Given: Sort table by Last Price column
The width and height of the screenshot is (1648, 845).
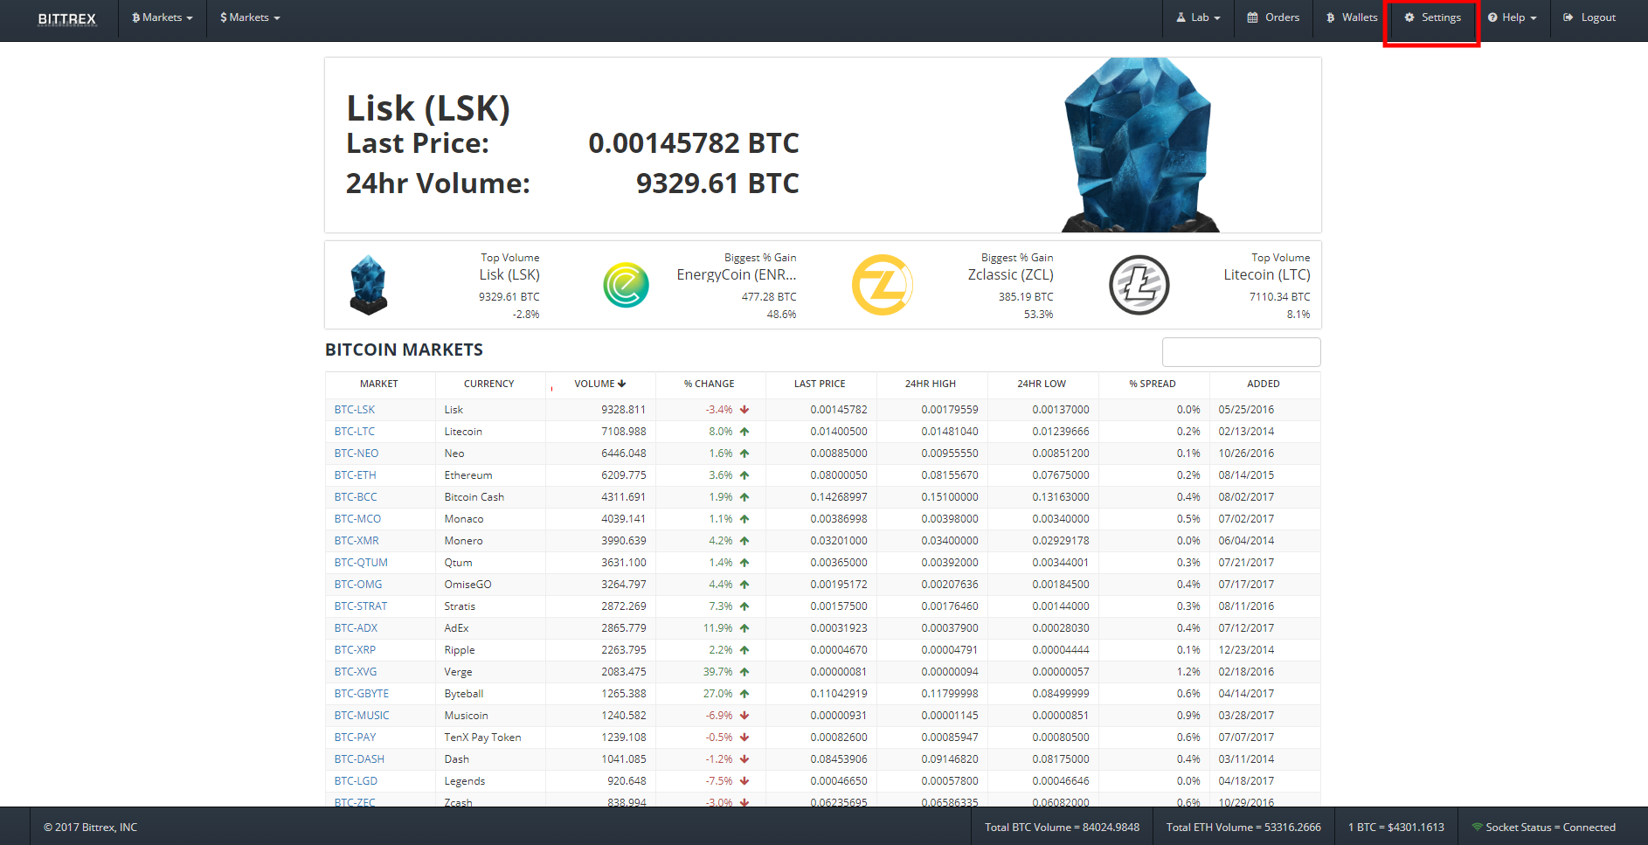Looking at the screenshot, I should coord(820,384).
